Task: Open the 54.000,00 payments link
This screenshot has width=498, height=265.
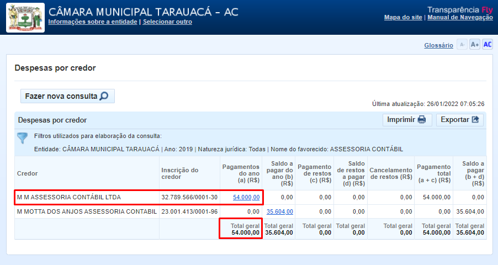Action: coord(246,197)
